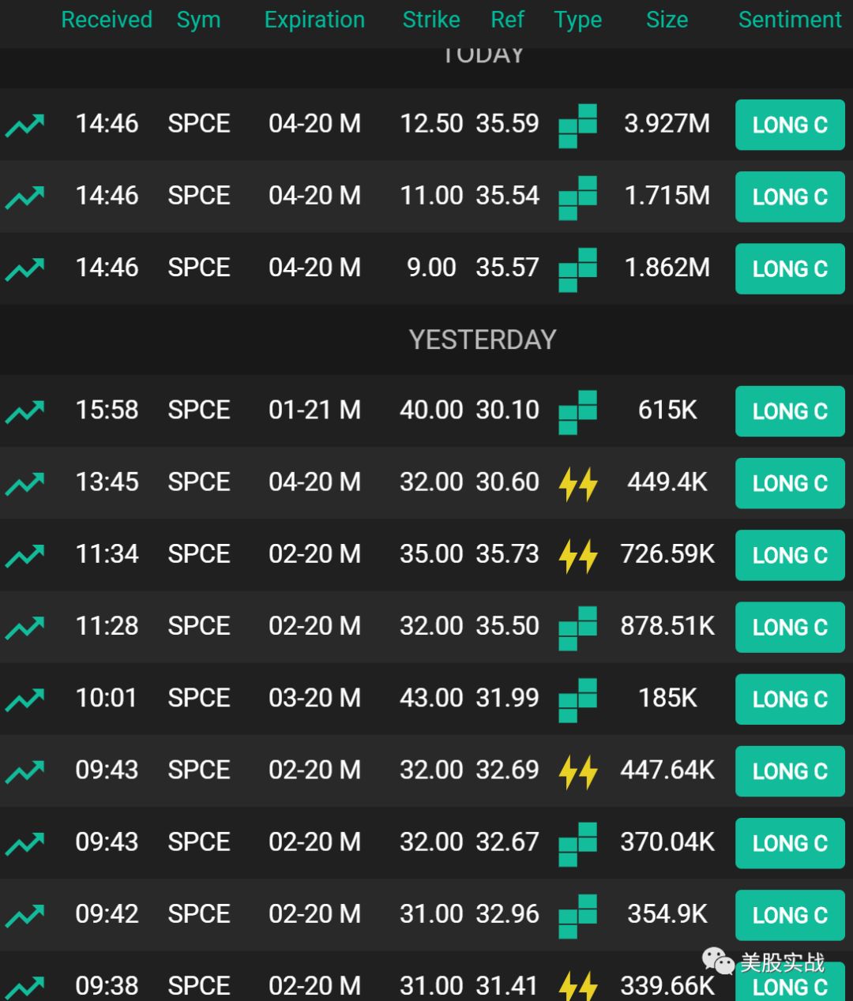Click the lightning icon beside 447.64K size
Image resolution: width=853 pixels, height=1001 pixels.
coord(577,771)
